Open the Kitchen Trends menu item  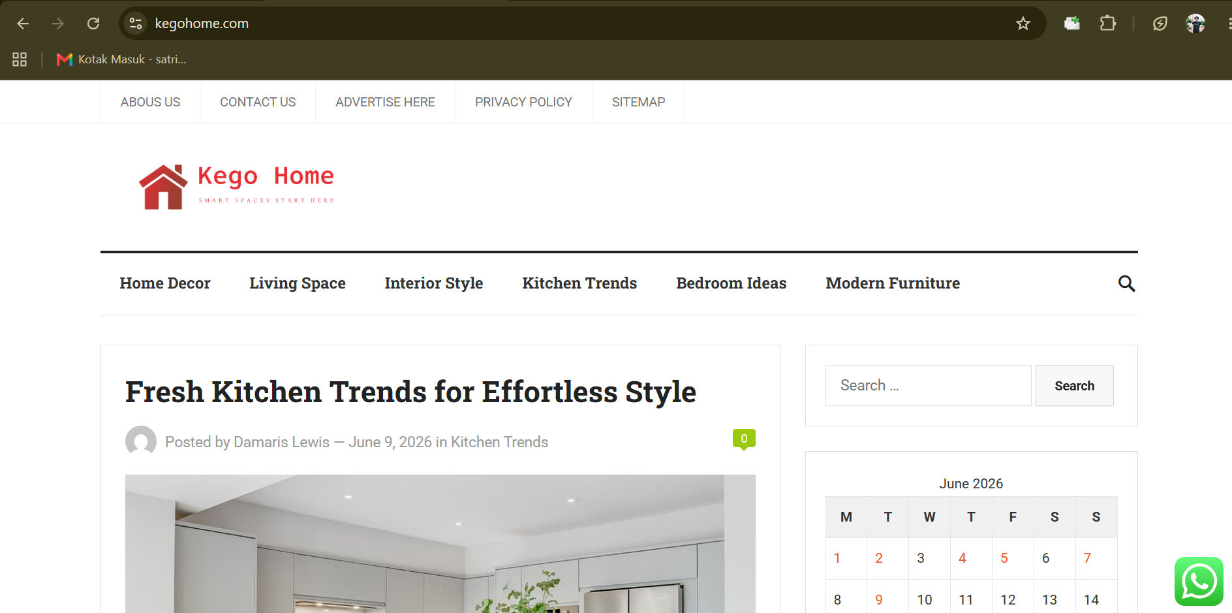(x=579, y=283)
